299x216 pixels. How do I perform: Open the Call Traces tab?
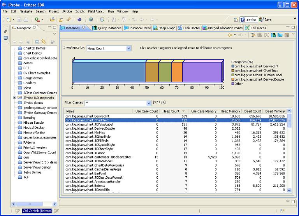tap(255, 28)
